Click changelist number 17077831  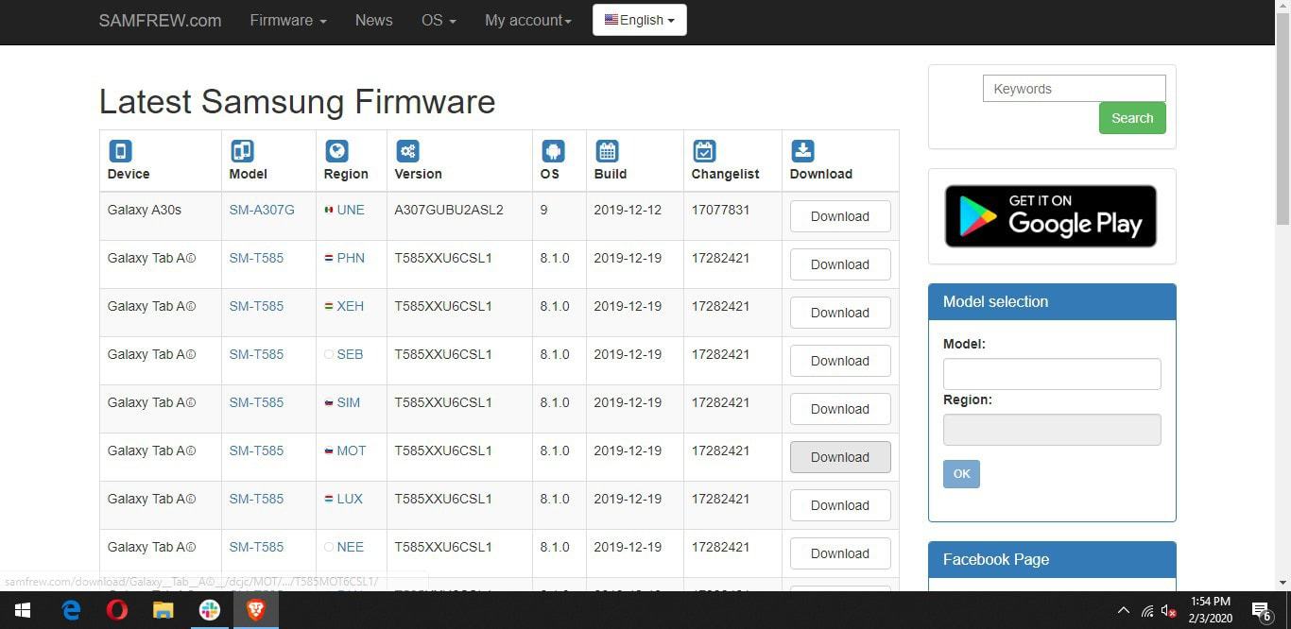[720, 210]
